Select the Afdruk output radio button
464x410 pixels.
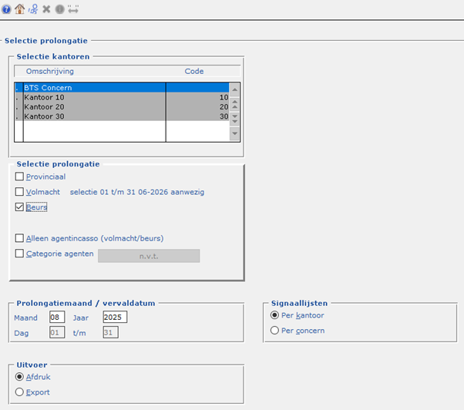click(20, 377)
